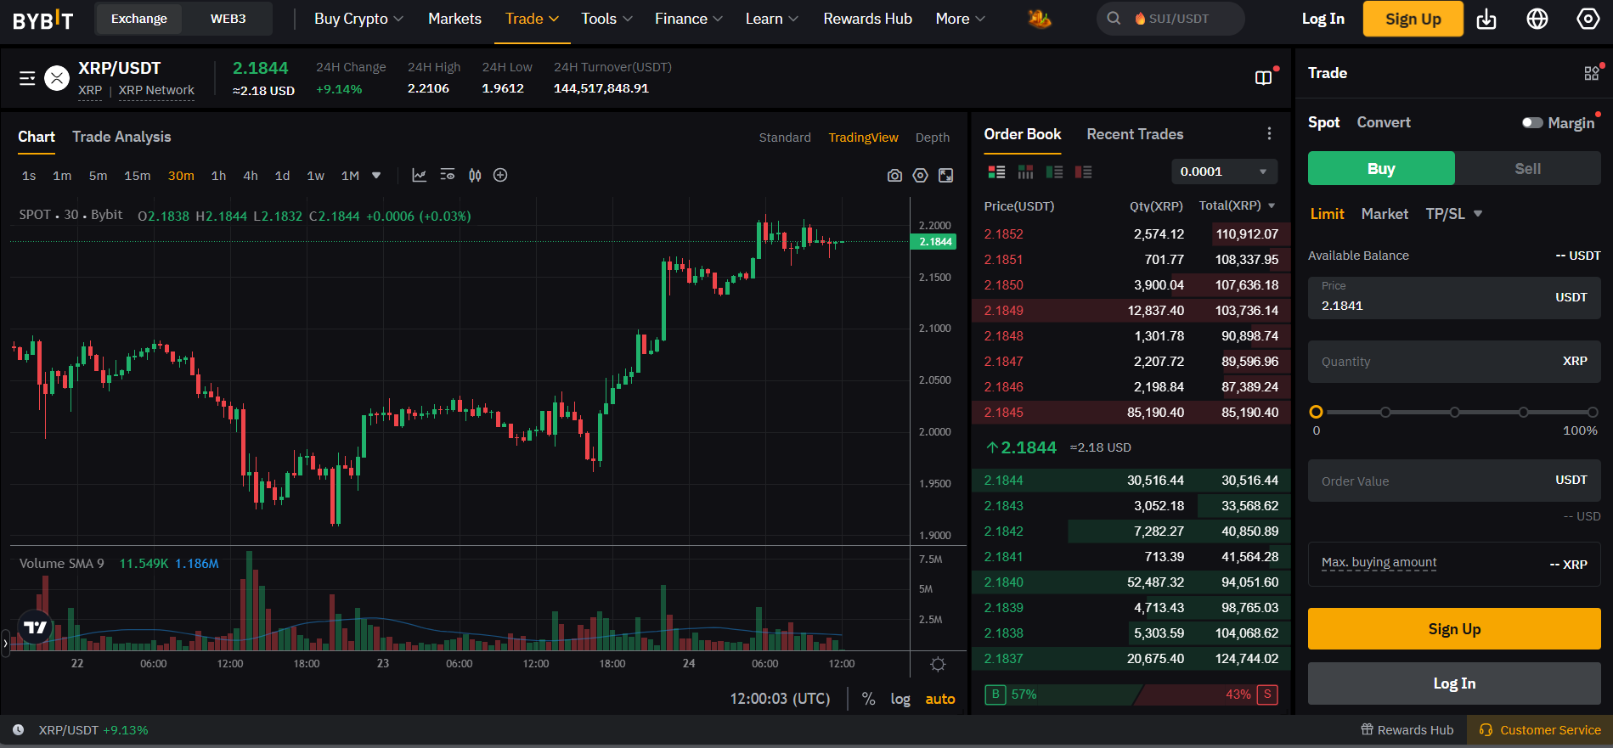This screenshot has width=1613, height=748.
Task: Open Customer Service chat
Action: tap(1540, 730)
